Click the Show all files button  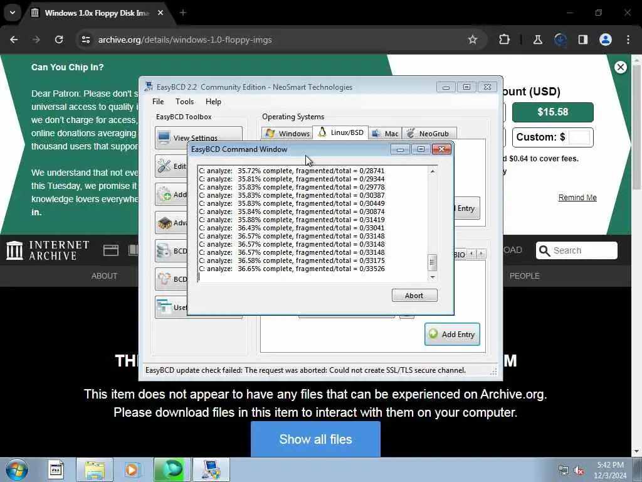(x=315, y=439)
